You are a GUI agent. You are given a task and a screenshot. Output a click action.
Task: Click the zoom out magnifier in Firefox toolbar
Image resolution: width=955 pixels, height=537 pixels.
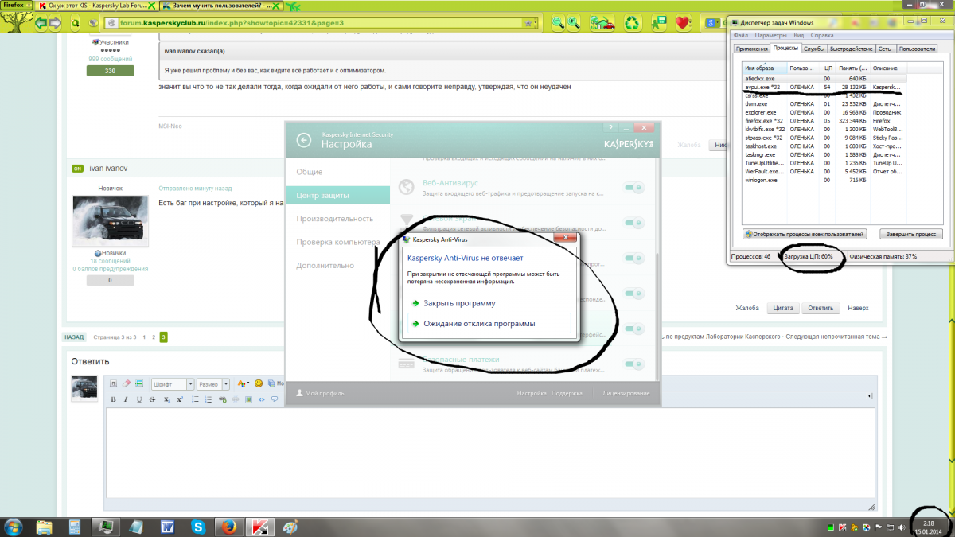[x=558, y=22]
